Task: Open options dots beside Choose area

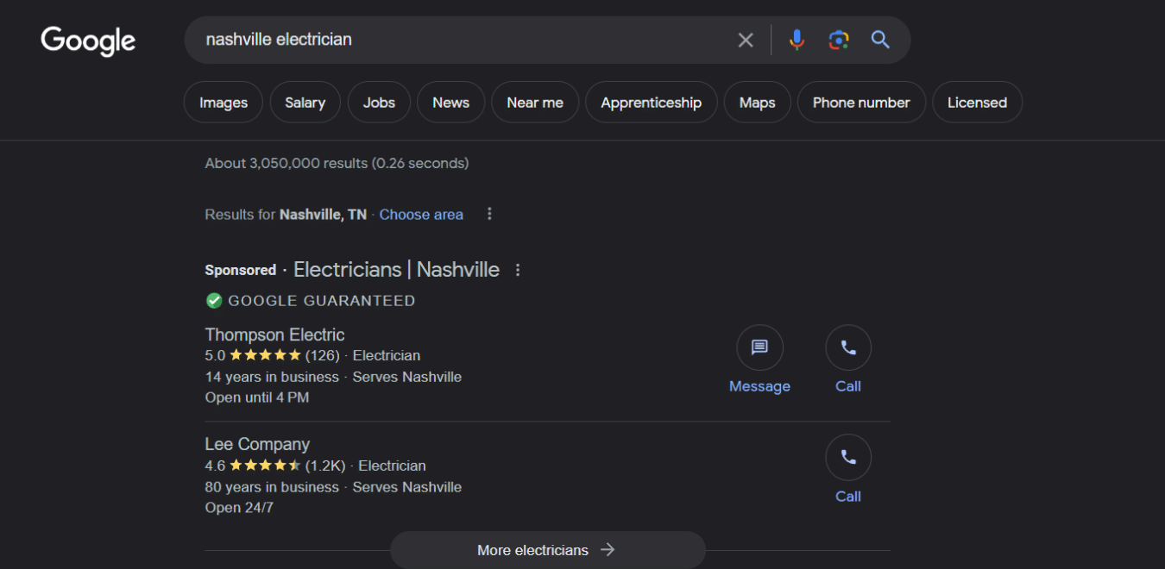Action: 489,214
